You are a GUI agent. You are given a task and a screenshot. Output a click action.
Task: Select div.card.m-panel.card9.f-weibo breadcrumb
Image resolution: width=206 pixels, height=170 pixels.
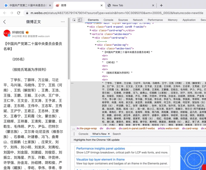pos(137,129)
